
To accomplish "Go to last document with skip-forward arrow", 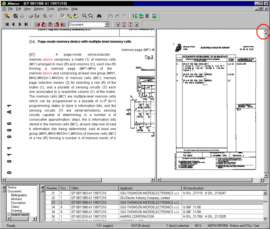I will 26,25.
